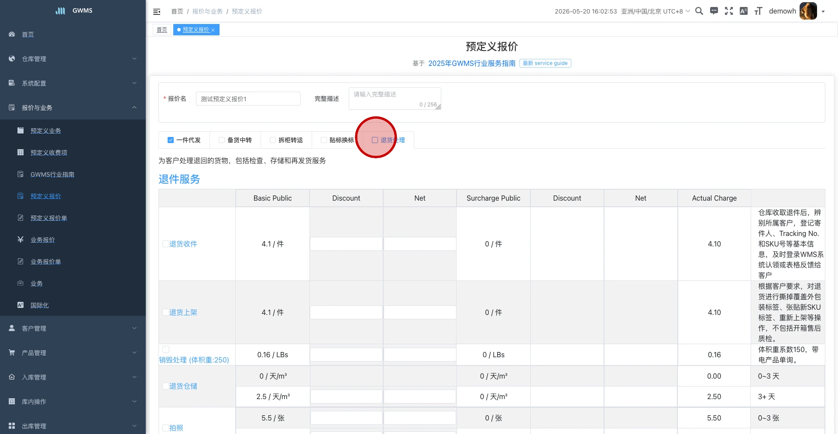The image size is (838, 434).
Task: Check the 退货处理 checkbox
Action: tap(375, 140)
